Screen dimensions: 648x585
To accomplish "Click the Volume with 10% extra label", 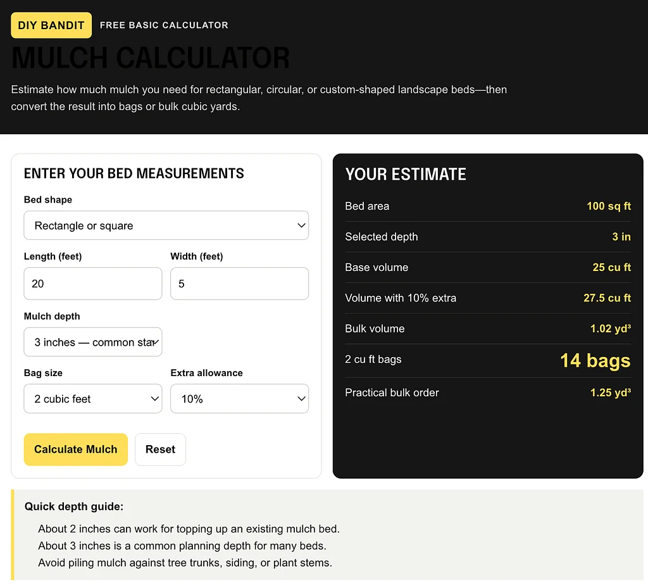I will point(401,298).
